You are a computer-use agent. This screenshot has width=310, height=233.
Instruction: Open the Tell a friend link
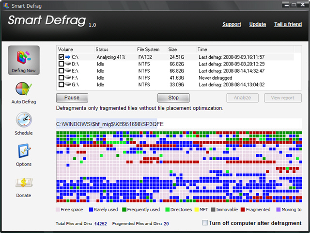pyautogui.click(x=288, y=24)
